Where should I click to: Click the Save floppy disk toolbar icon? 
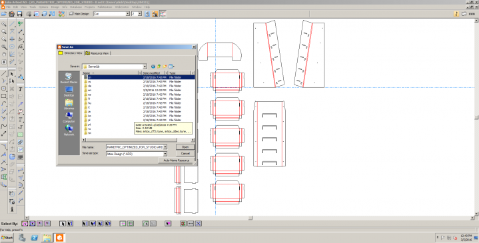click(19, 14)
